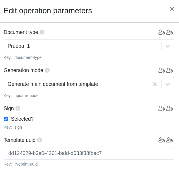Open the Prueba_1 document type select box

tap(82, 46)
